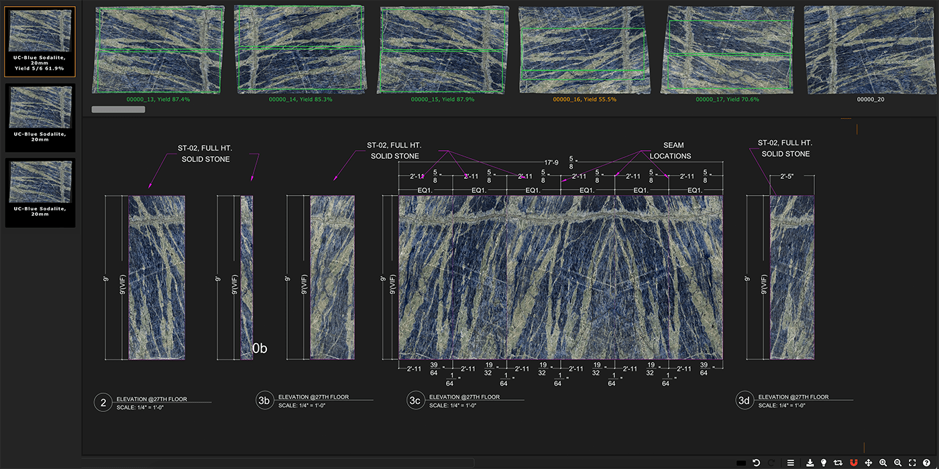Click the large stone panel in elevation 3c
The height and width of the screenshot is (469, 939).
(x=561, y=277)
